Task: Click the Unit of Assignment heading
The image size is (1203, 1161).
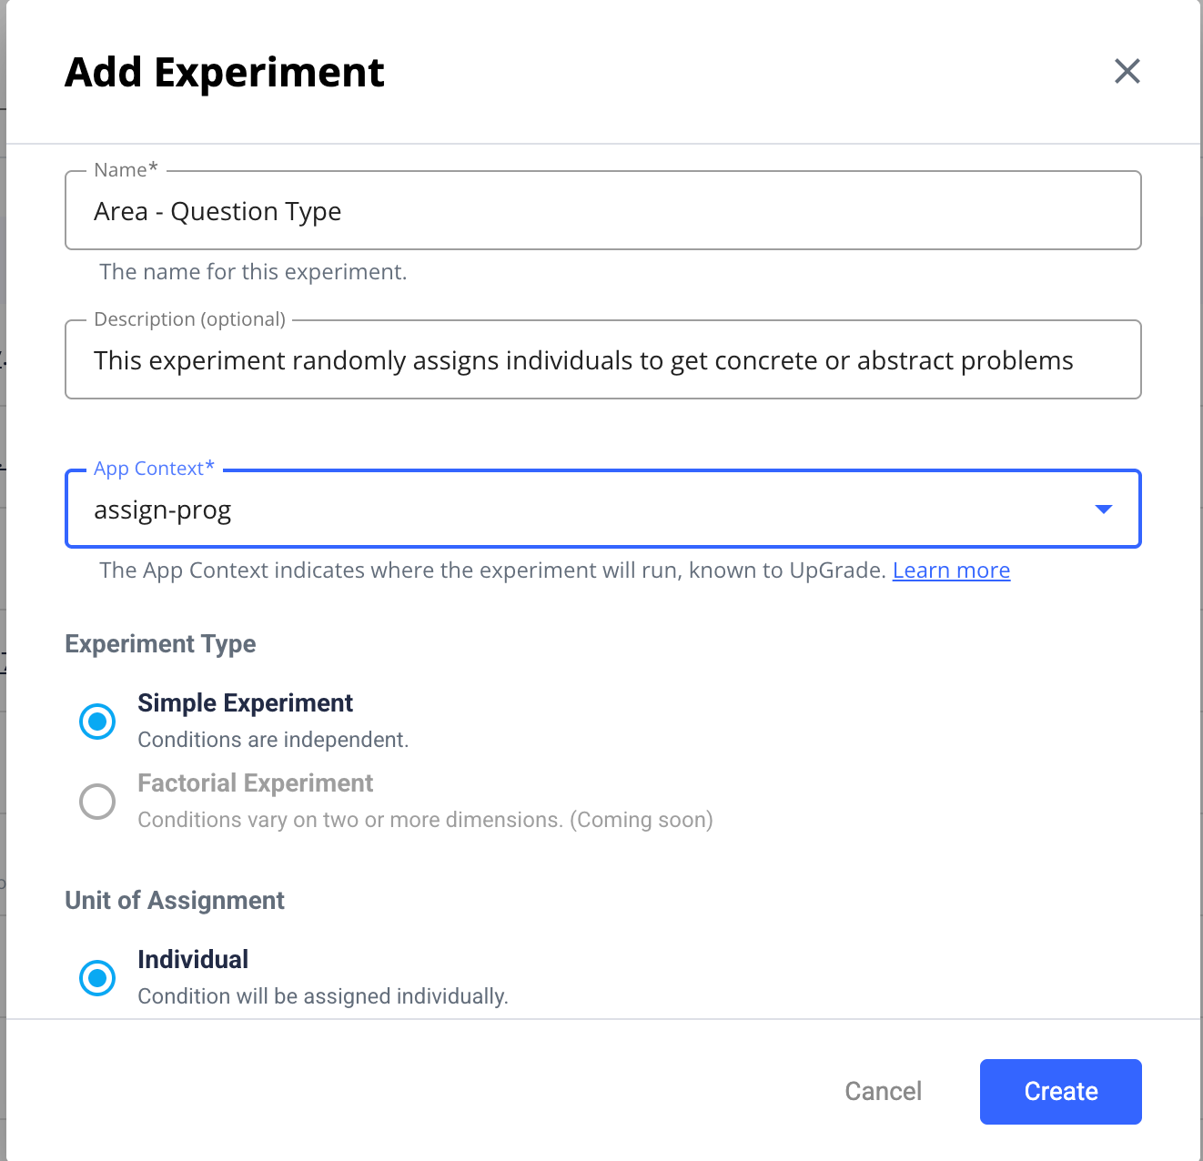Action: 175,901
